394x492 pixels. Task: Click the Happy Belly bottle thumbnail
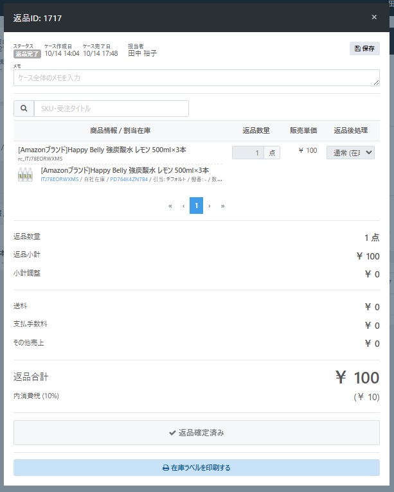pos(25,175)
